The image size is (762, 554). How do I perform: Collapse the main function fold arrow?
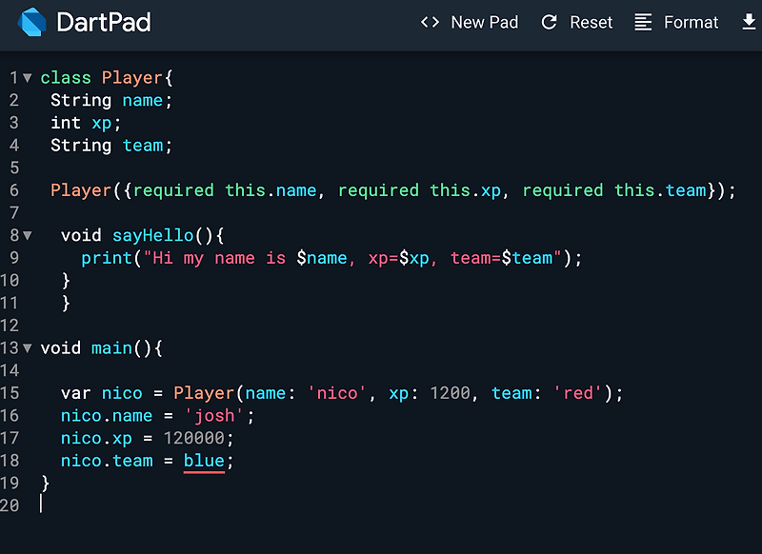click(x=28, y=347)
